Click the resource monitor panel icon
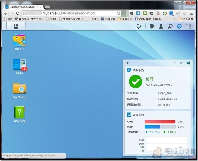Image resolution: width=198 pixels, height=161 pixels. 129,115
